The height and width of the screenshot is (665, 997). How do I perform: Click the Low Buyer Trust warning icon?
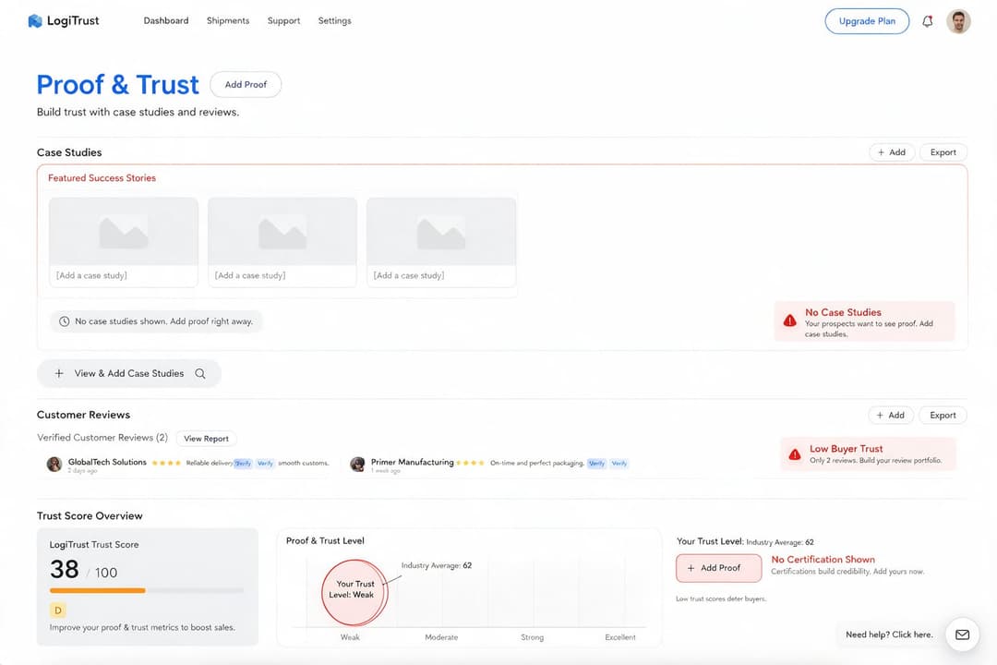(795, 454)
